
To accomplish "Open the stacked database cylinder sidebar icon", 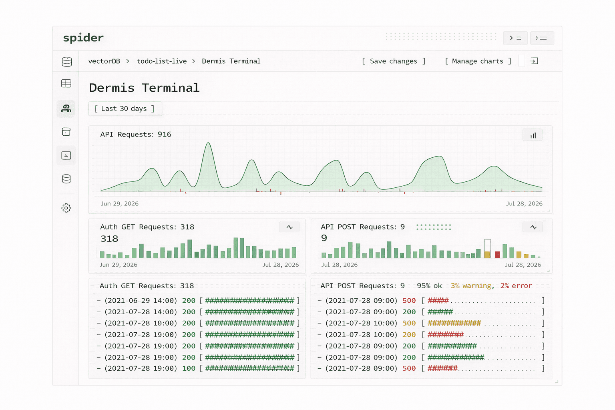I will pyautogui.click(x=66, y=179).
